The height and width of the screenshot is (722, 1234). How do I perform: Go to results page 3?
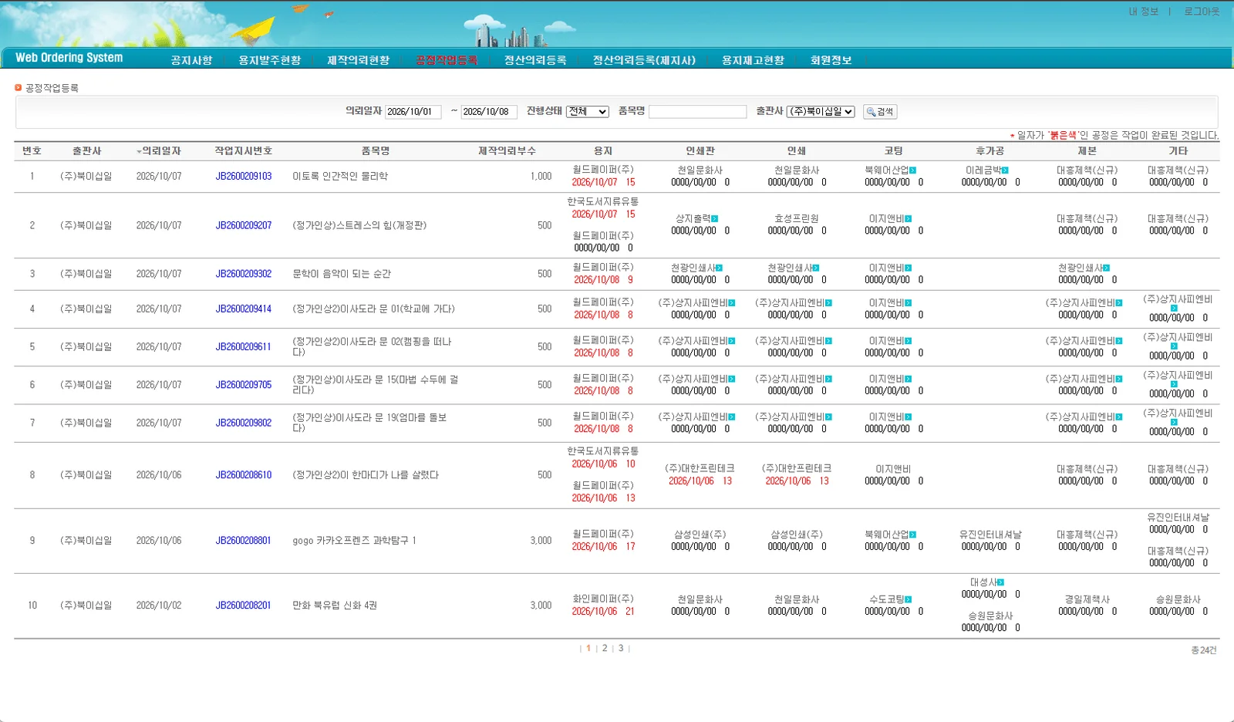pyautogui.click(x=621, y=649)
